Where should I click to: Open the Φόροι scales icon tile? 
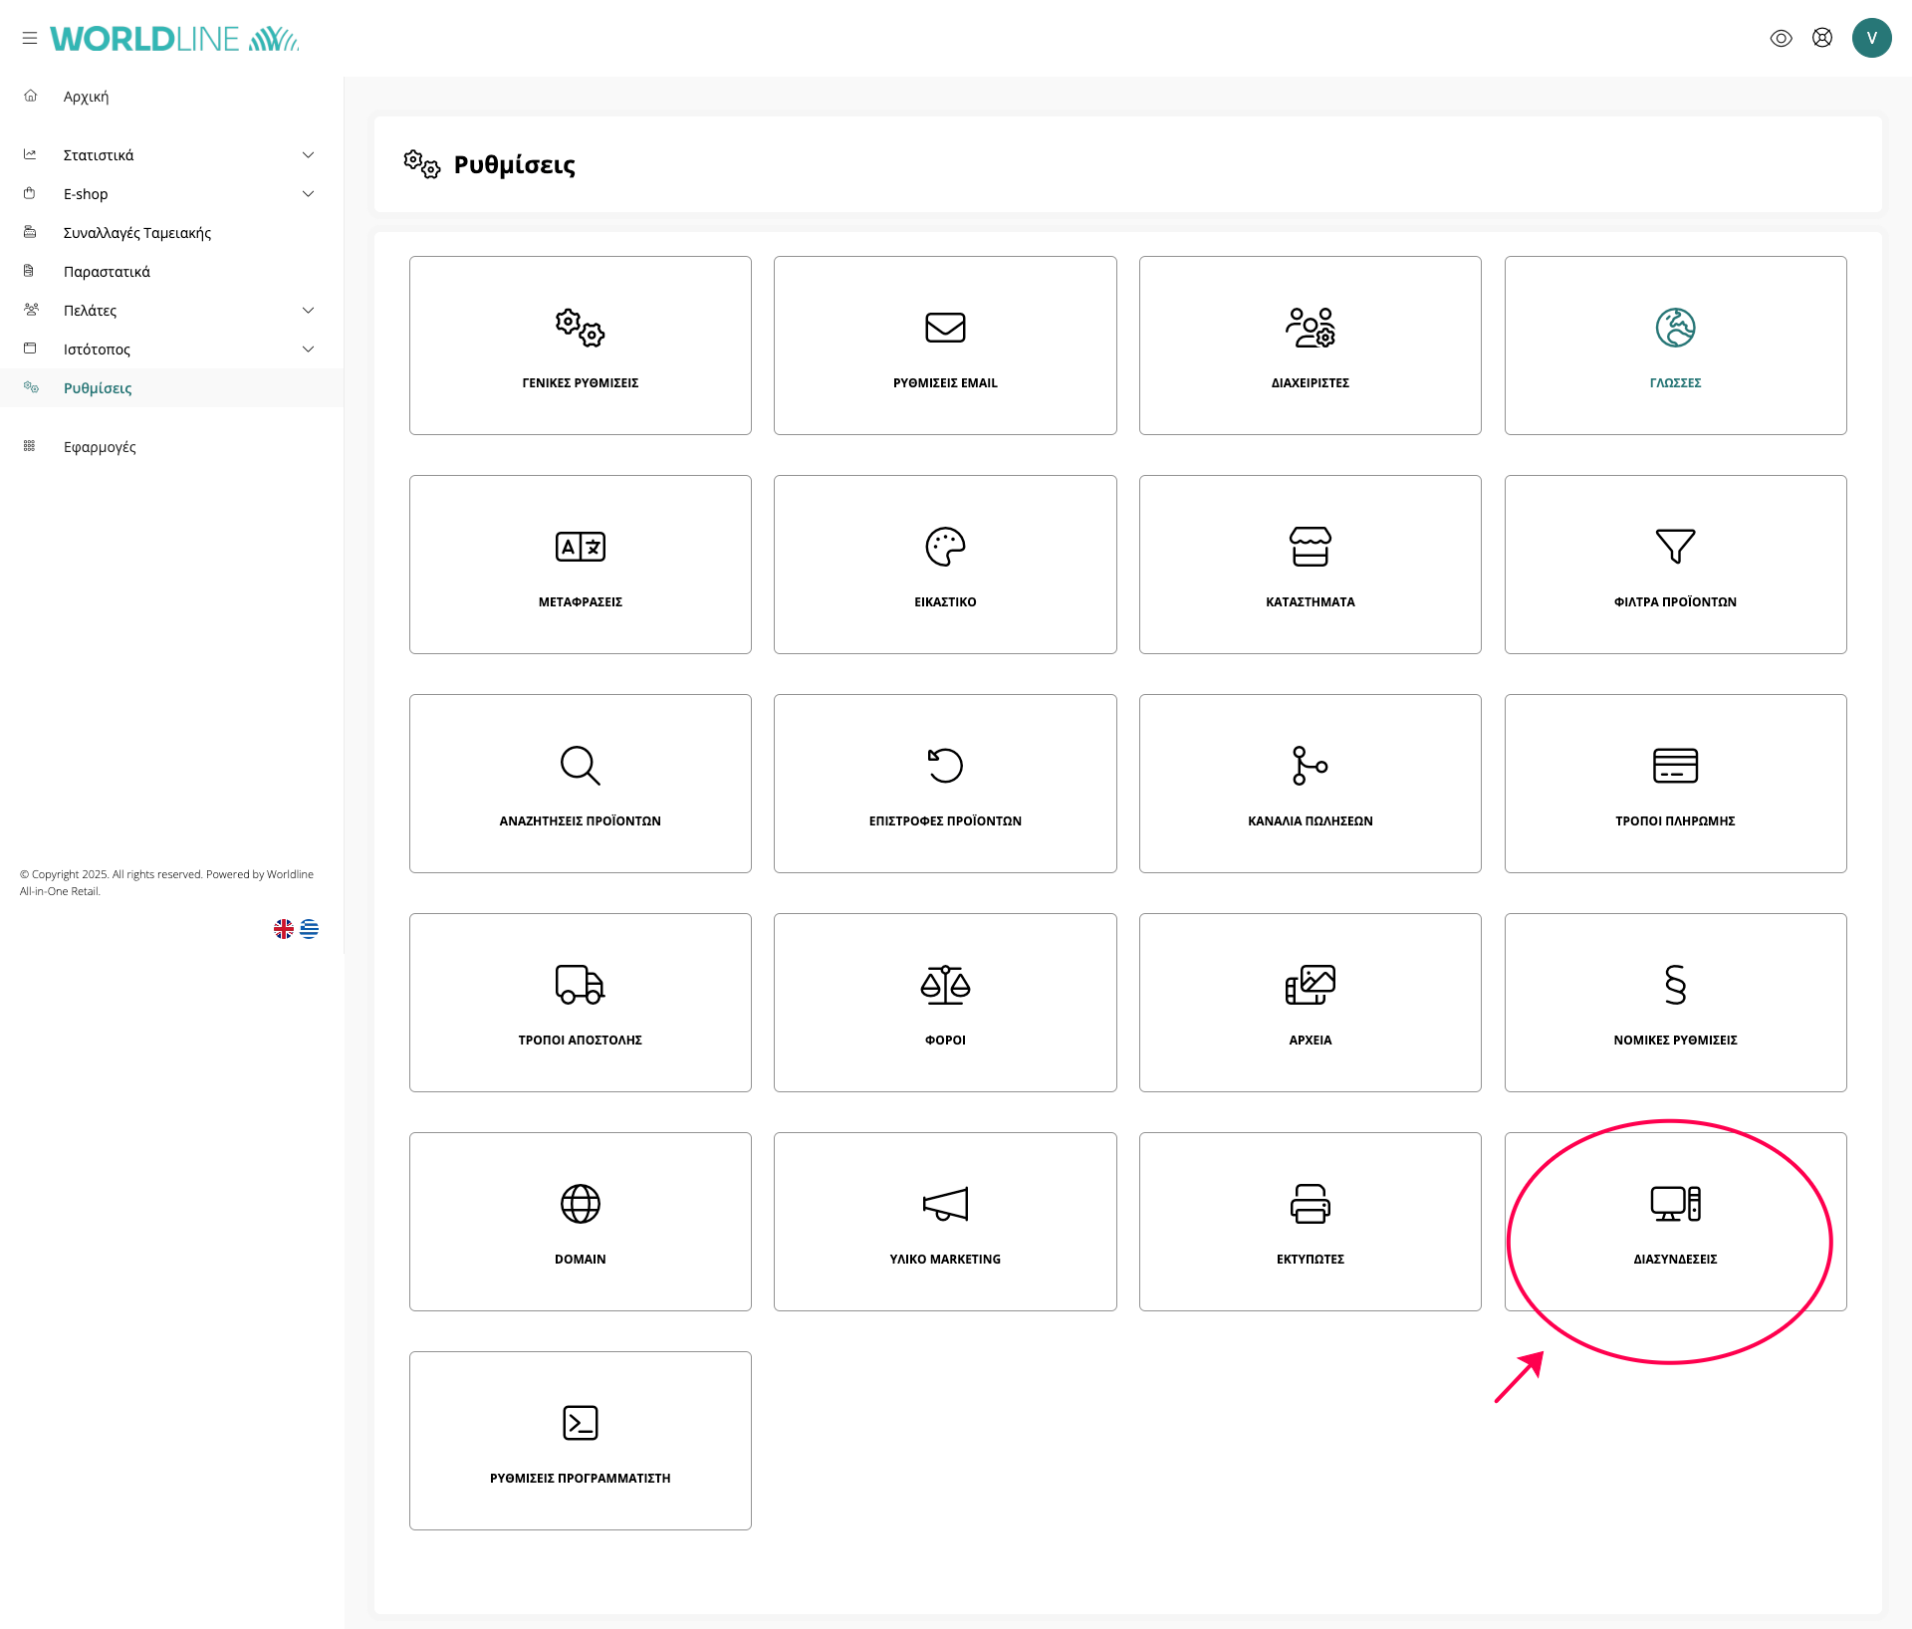[944, 1002]
